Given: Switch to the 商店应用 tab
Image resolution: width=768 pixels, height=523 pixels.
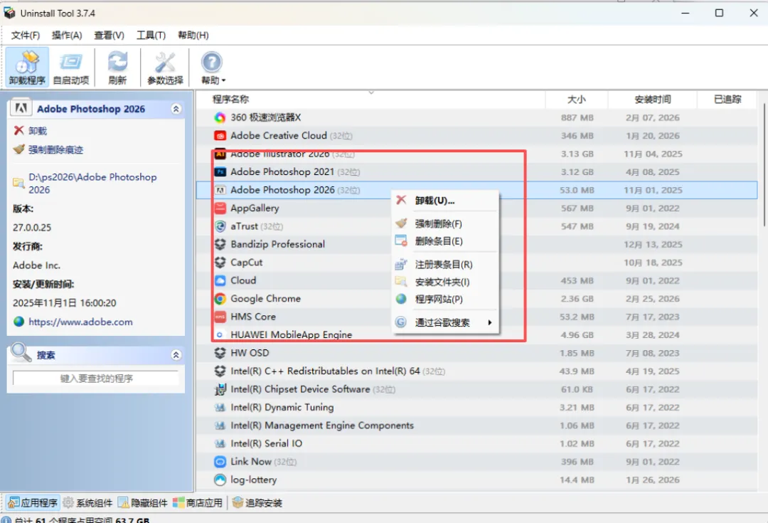Looking at the screenshot, I should click(198, 502).
